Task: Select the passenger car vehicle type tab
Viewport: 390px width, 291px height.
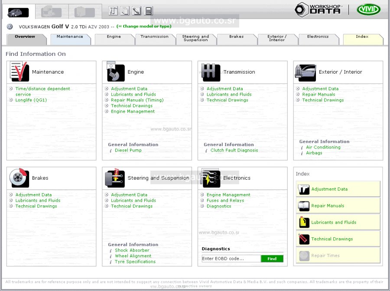Action: 18,12
